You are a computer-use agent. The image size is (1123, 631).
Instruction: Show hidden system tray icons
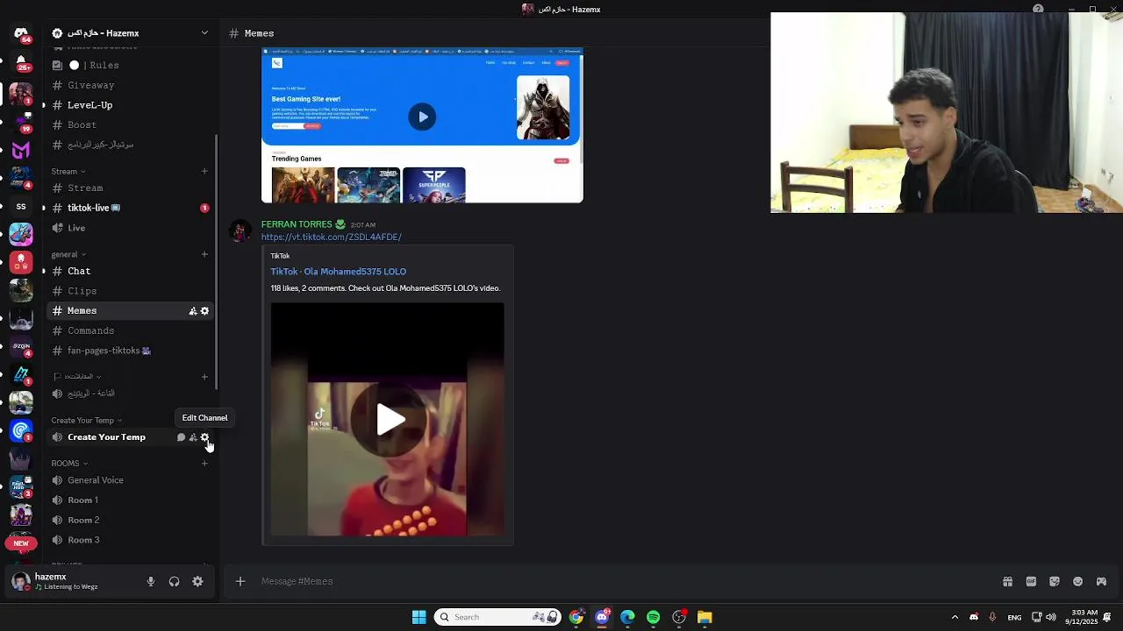tap(955, 617)
